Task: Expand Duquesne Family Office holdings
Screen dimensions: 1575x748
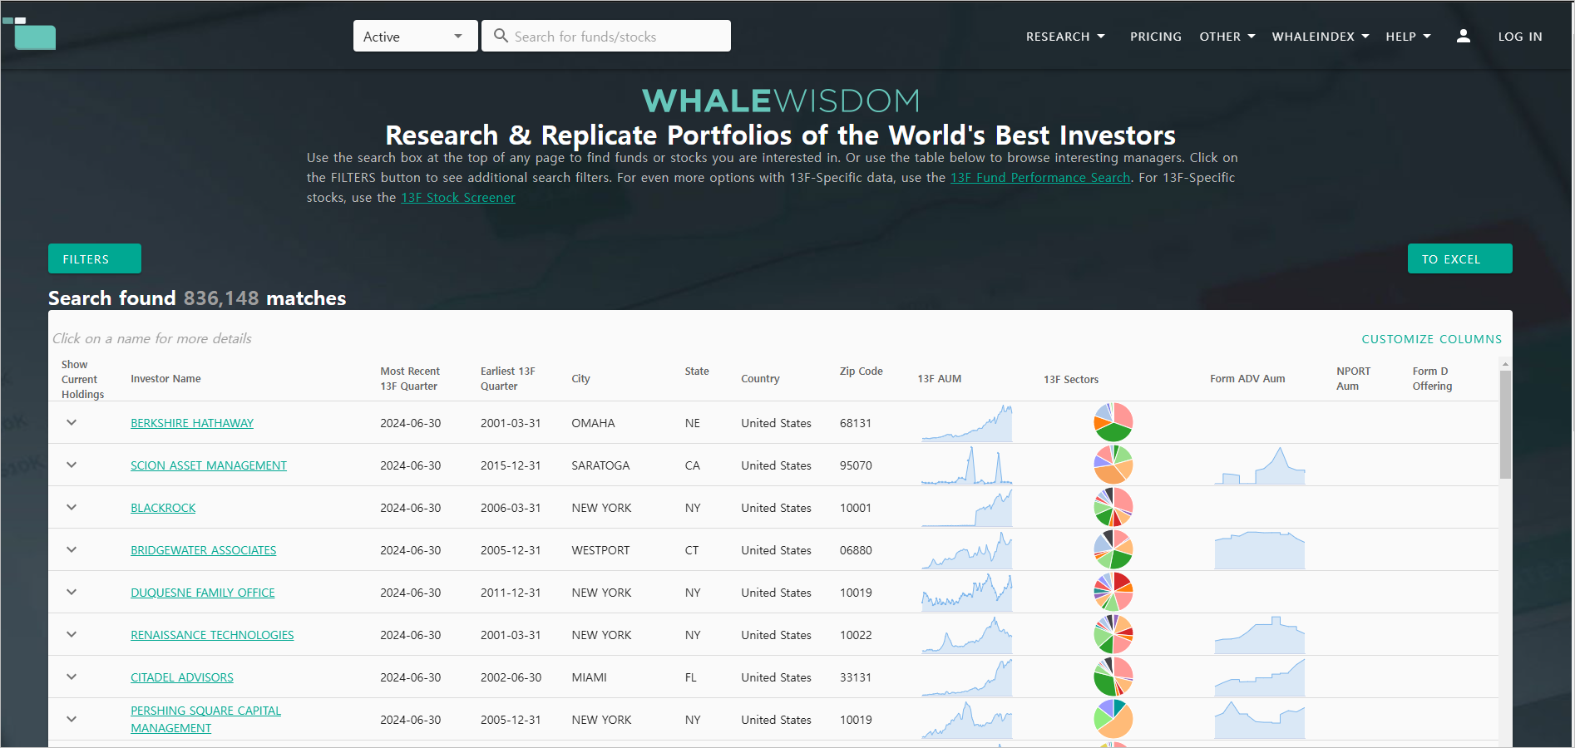Action: tap(72, 592)
